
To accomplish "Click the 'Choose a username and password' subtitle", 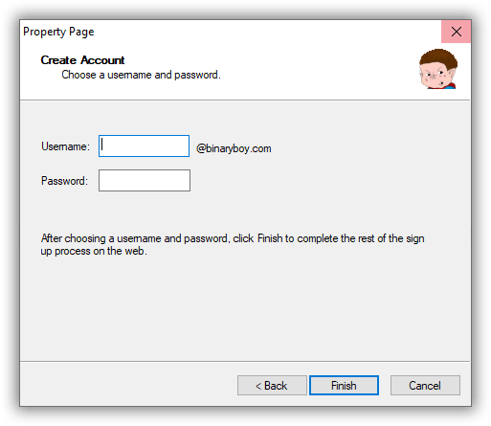I will pos(141,75).
